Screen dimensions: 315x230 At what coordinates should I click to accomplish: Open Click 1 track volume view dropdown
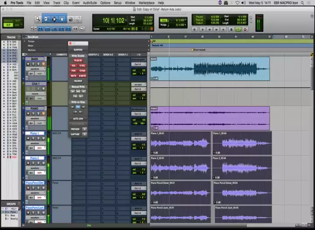point(35,93)
